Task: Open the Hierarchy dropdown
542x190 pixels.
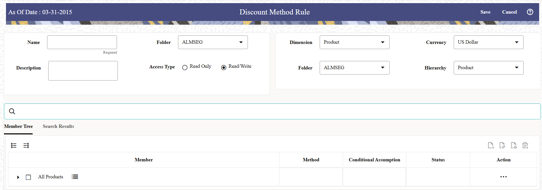Action: tap(488, 68)
